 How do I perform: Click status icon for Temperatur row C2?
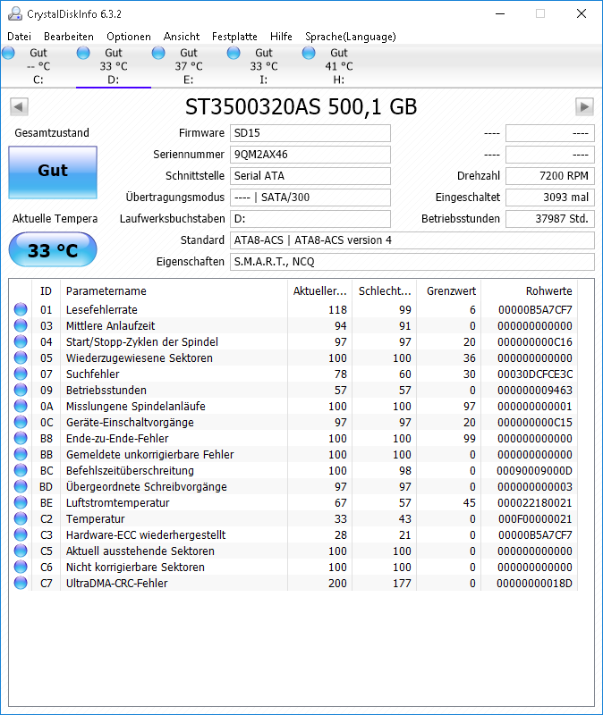tap(21, 518)
